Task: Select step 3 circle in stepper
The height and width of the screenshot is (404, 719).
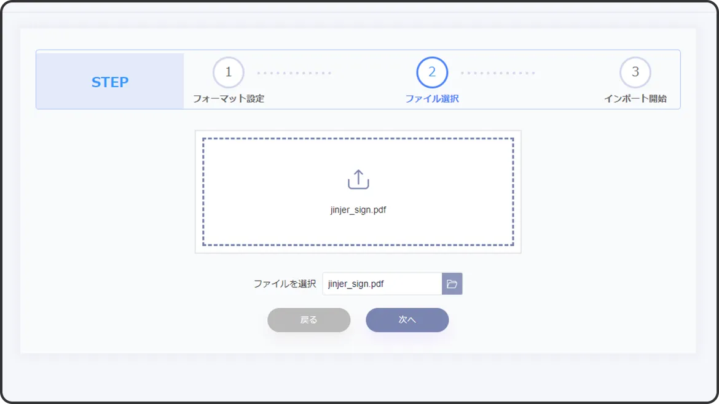Action: pyautogui.click(x=635, y=72)
